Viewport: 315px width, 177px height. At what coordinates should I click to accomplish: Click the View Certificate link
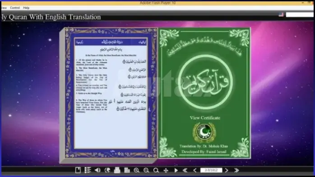click(x=205, y=118)
